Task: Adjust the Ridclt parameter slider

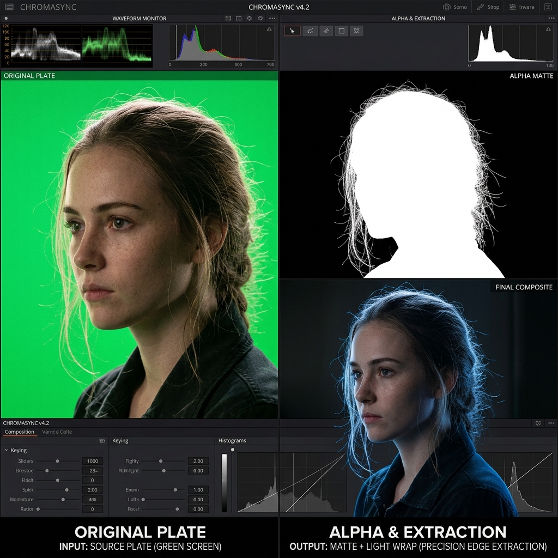Action: (58, 481)
